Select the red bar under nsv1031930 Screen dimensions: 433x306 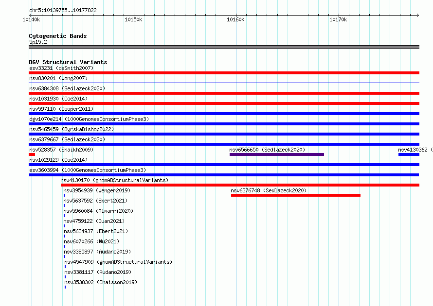pyautogui.click(x=224, y=103)
